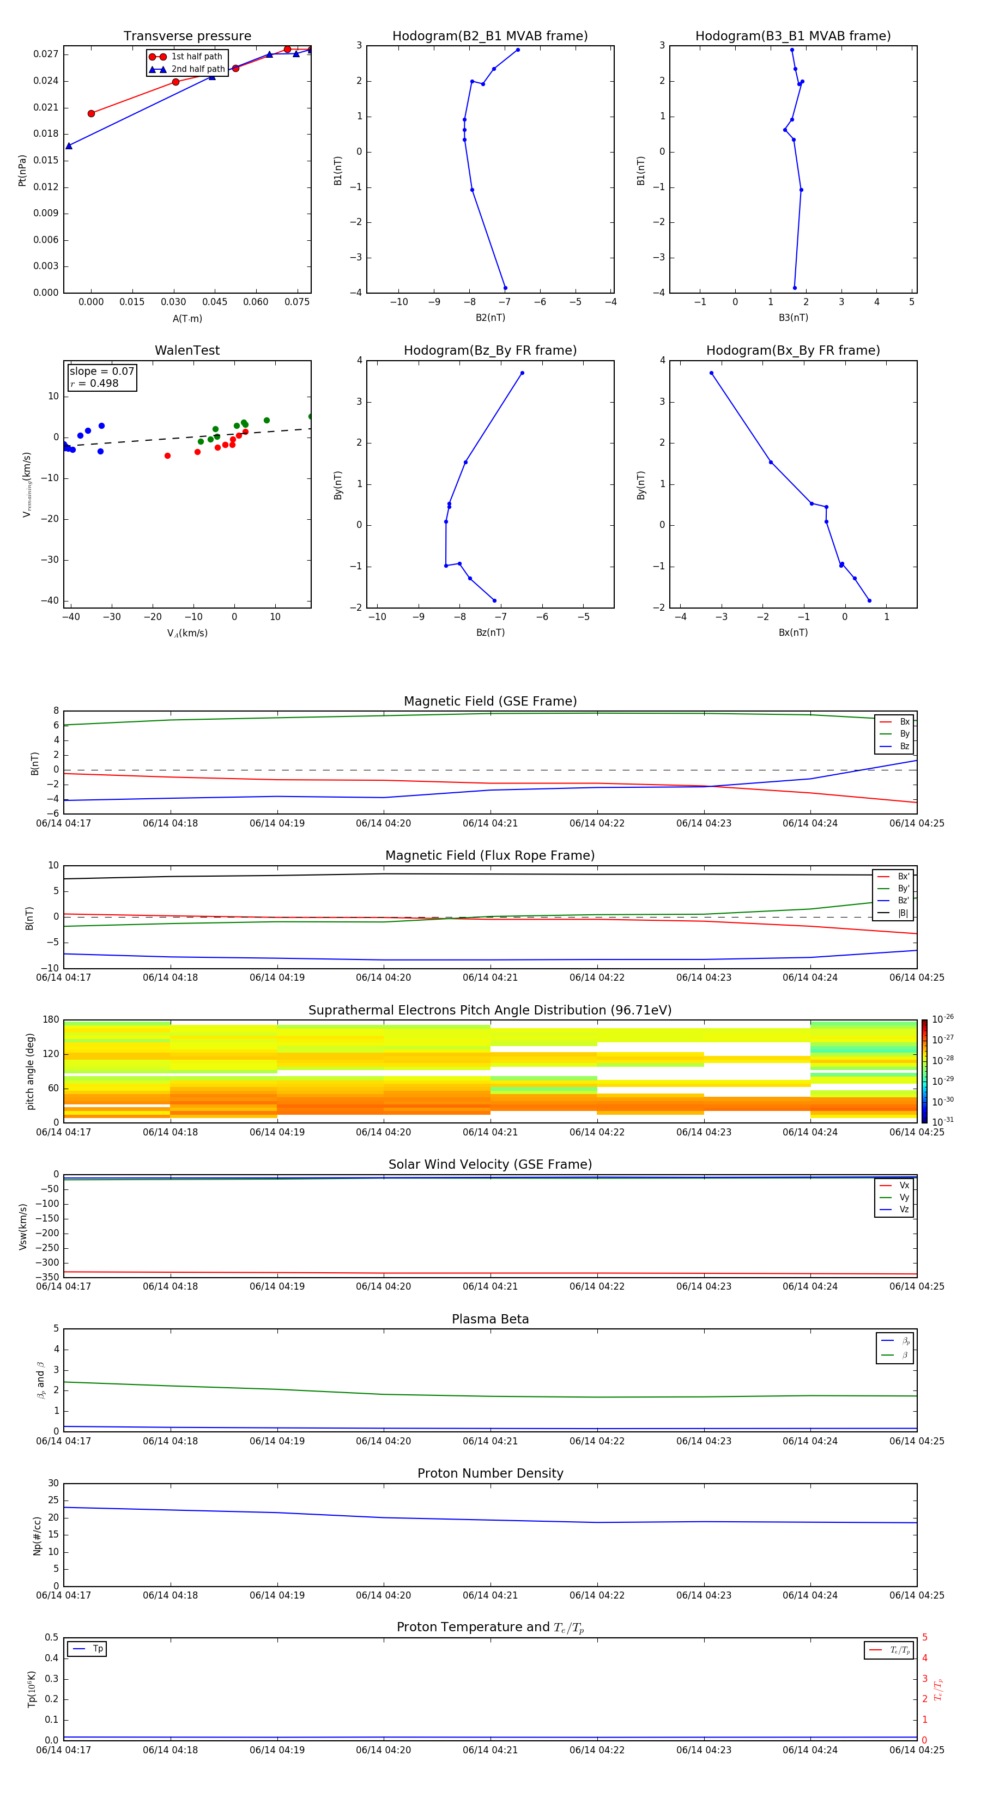Click the V_remaining(km/s) y-axis label

tap(27, 484)
